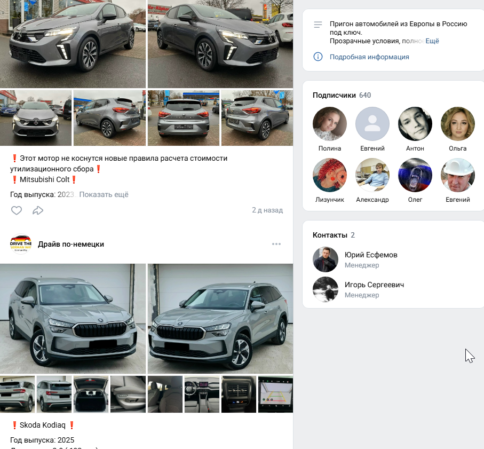Open subscriber Олег's bear avatar
The width and height of the screenshot is (484, 449).
(415, 175)
